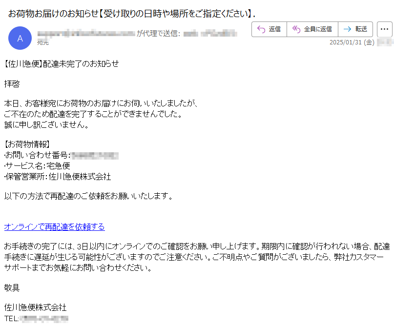The width and height of the screenshot is (394, 326).
Task: Open the オンラインで再配達を依頼する link
Action: point(55,227)
